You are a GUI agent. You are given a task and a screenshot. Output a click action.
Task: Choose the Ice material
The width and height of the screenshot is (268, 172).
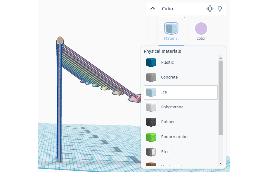point(181,92)
